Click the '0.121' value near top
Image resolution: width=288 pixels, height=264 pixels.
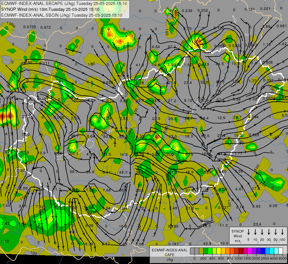pos(250,9)
